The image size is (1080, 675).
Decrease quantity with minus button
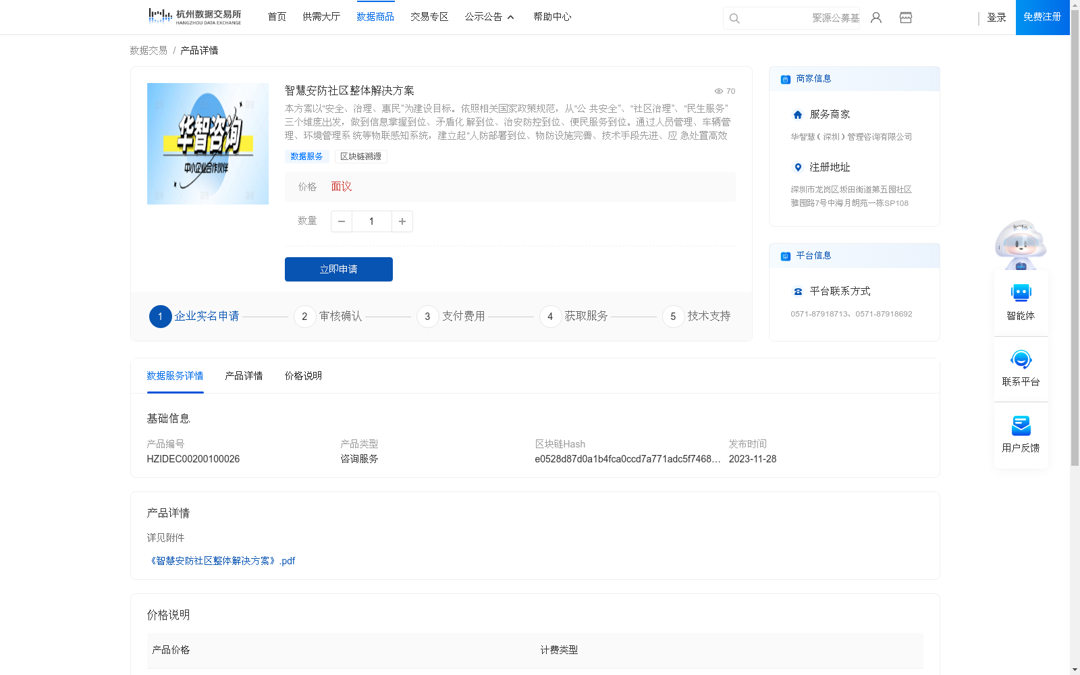342,221
